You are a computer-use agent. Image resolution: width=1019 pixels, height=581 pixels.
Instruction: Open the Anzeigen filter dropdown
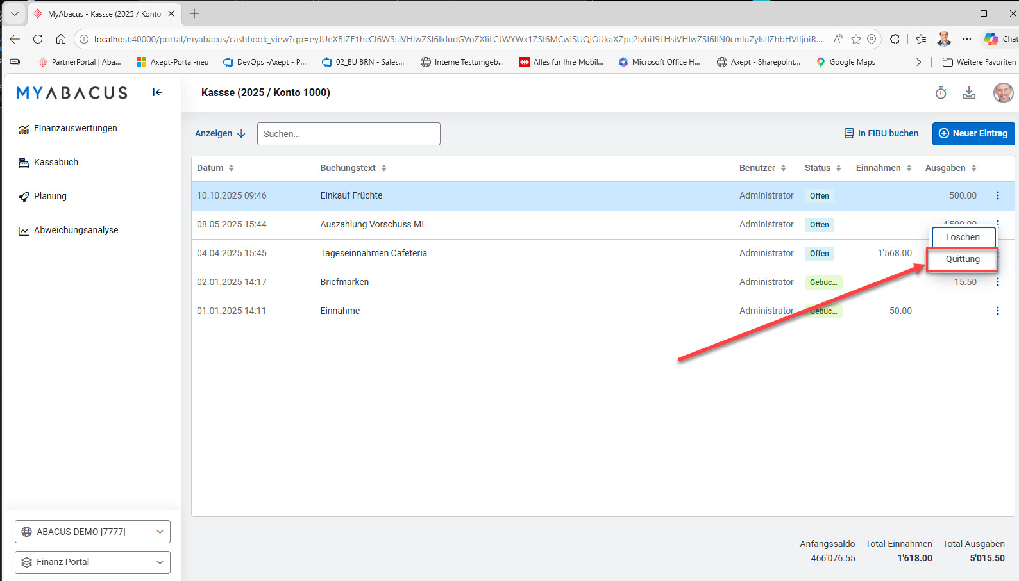(220, 133)
